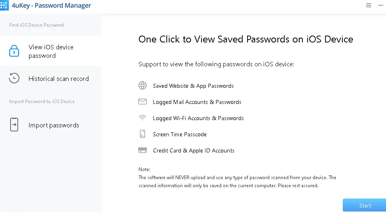Minimize the 4uKey window
Screen dimensions: 386x220
pyautogui.click(x=381, y=6)
